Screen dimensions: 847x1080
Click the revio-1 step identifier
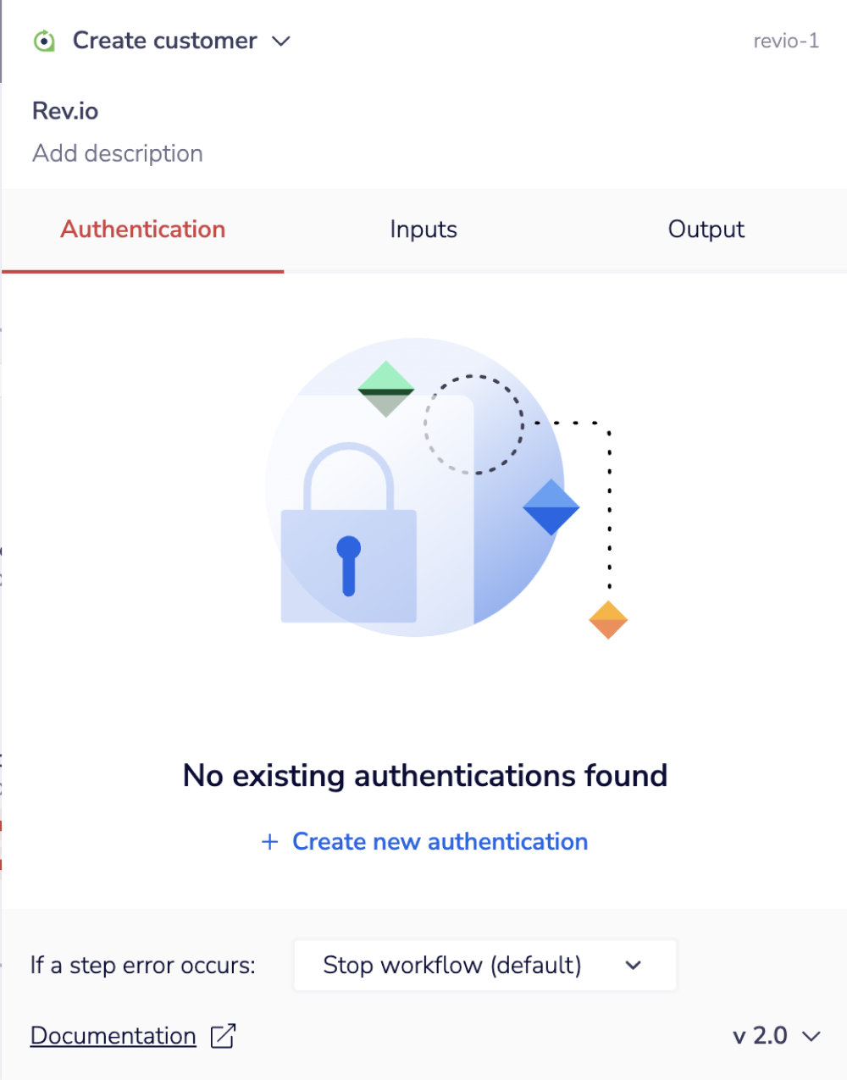click(786, 41)
